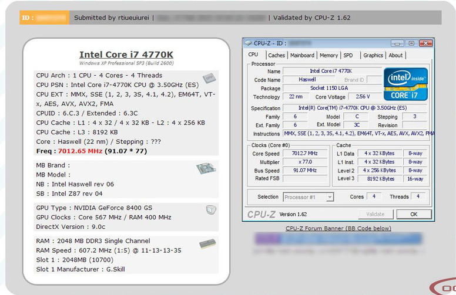This screenshot has height=295, width=456.
Task: Click the blurred forum banner image
Action: click(338, 239)
